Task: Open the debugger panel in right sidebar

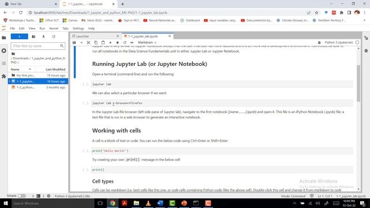Action: [366, 51]
